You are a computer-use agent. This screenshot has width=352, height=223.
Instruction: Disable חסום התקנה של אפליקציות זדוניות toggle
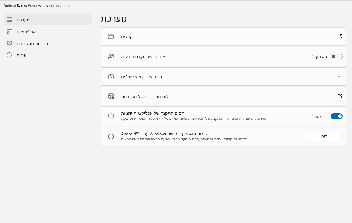[336, 116]
